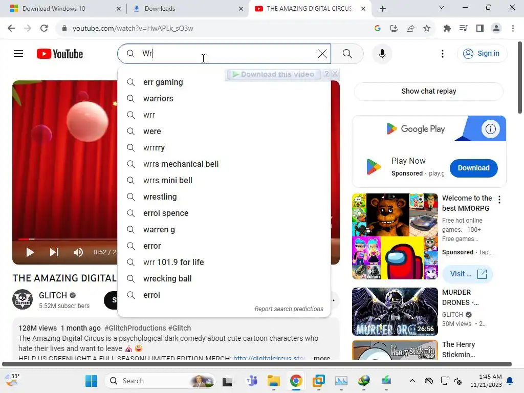Open Google icon in address bar
Screen dimensions: 524x393
(378, 29)
